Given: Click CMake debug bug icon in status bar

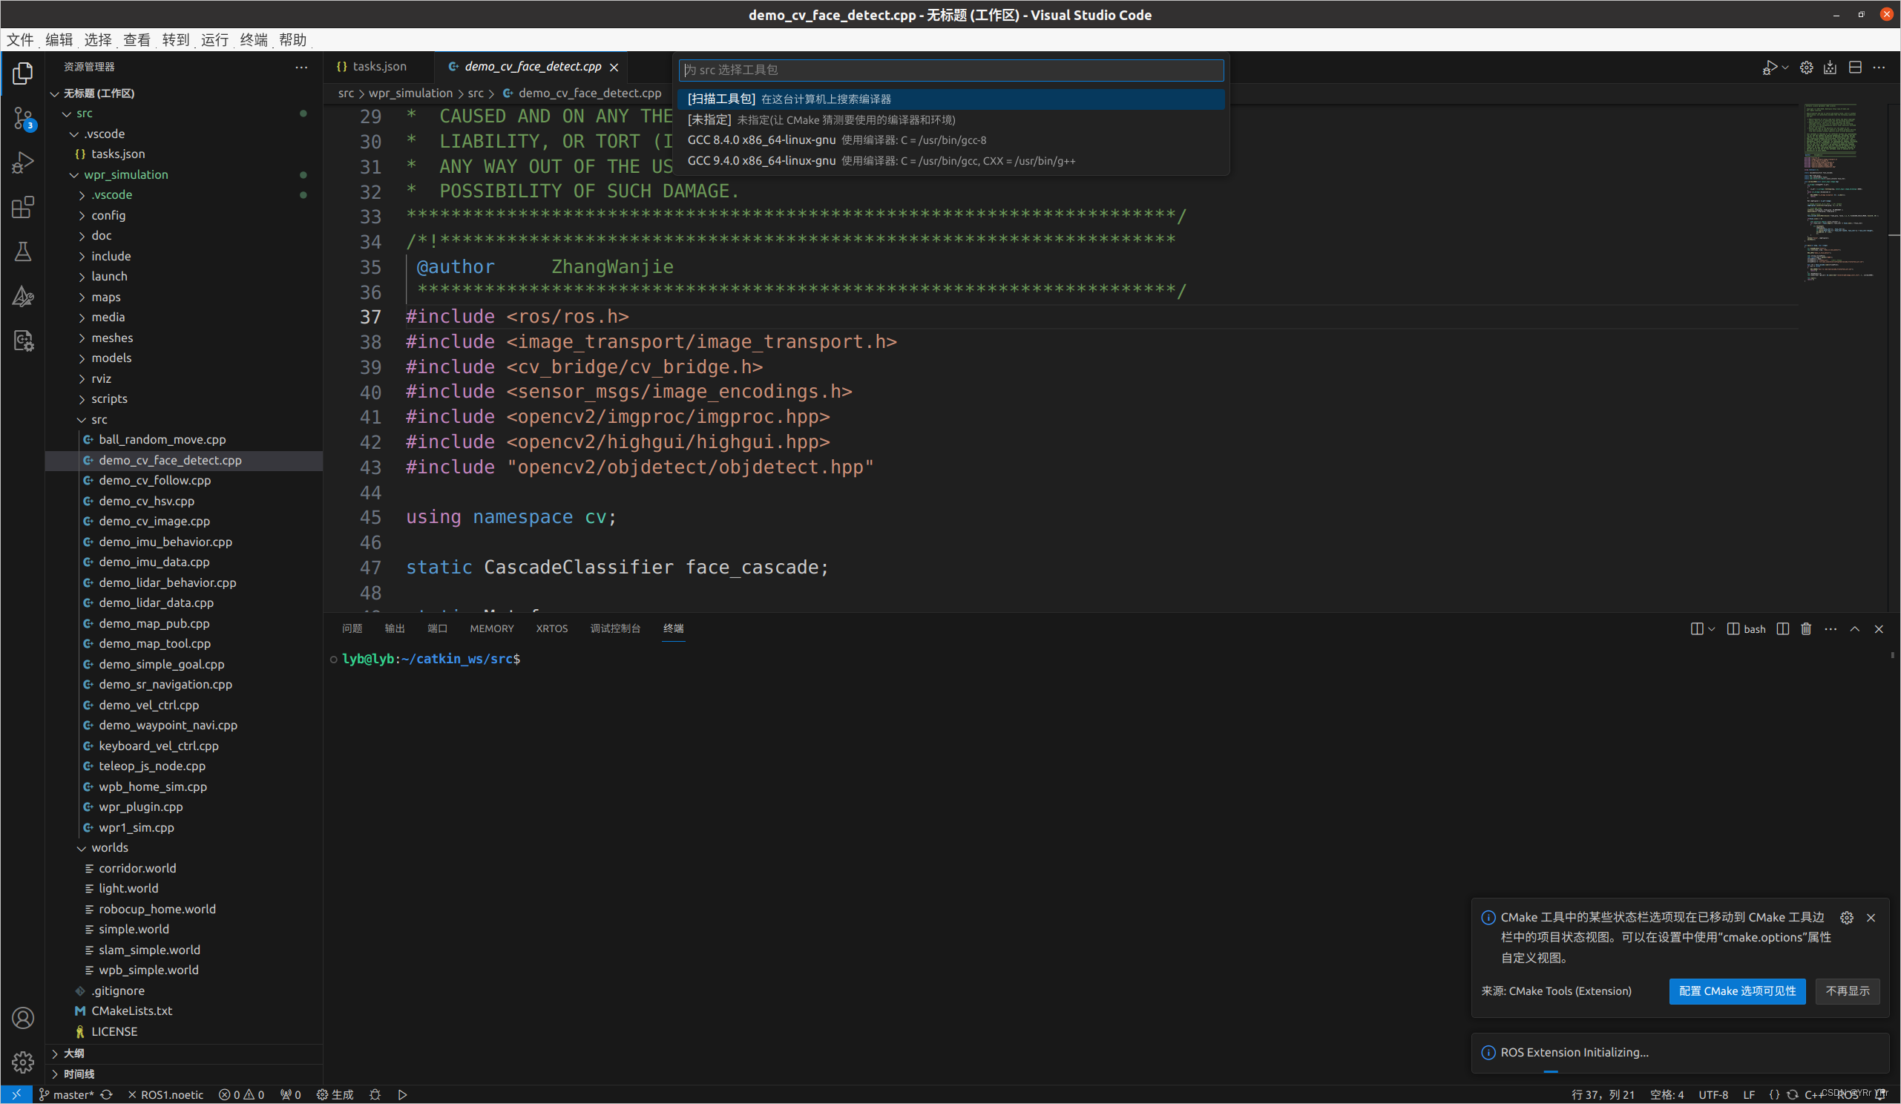Looking at the screenshot, I should (x=375, y=1094).
